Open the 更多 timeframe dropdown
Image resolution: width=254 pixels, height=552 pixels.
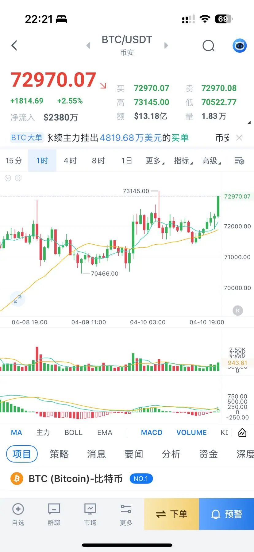pyautogui.click(x=155, y=161)
